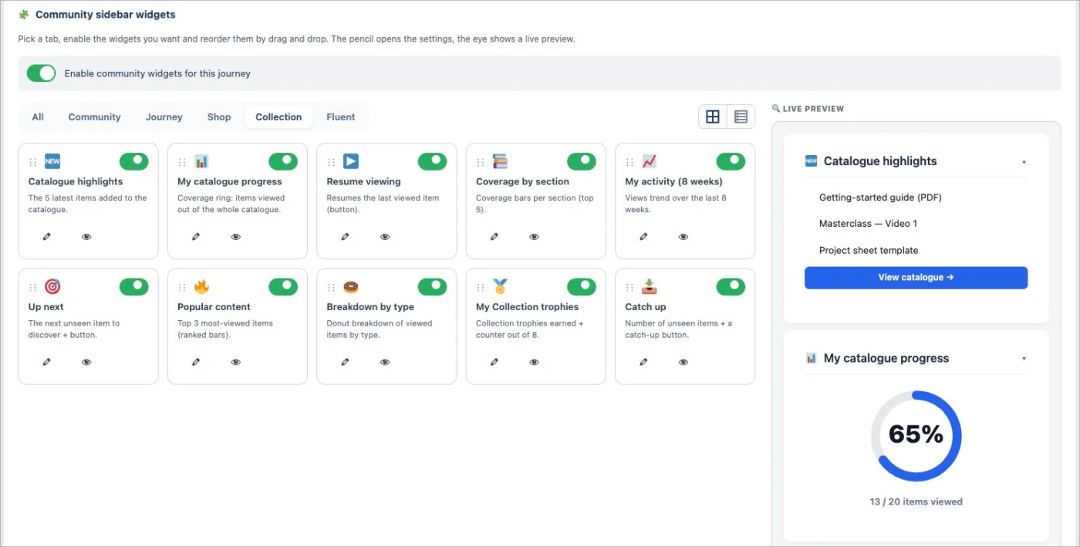Disable community widgets for this journey
The width and height of the screenshot is (1080, 547).
coord(42,73)
